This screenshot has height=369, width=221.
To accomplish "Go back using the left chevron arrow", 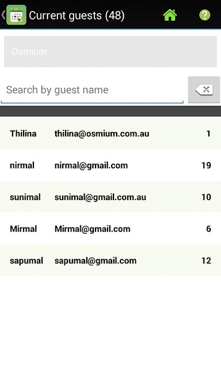I will point(3,15).
